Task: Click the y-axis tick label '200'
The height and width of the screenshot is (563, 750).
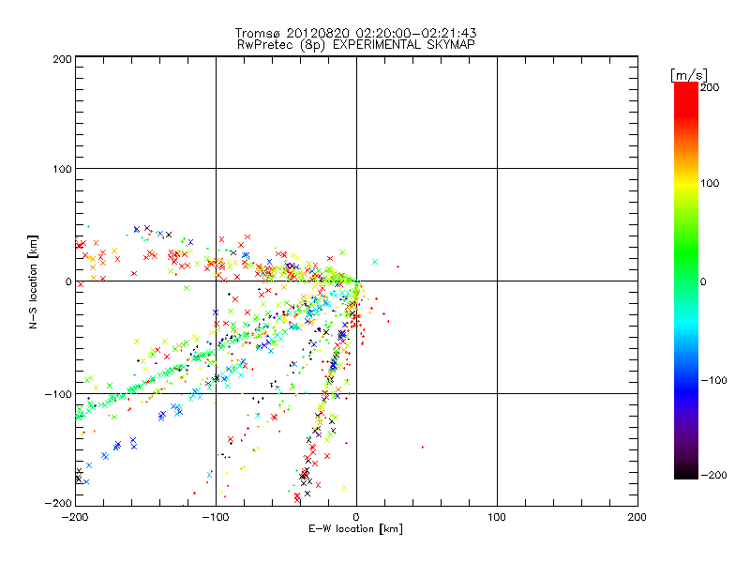Action: (x=63, y=59)
